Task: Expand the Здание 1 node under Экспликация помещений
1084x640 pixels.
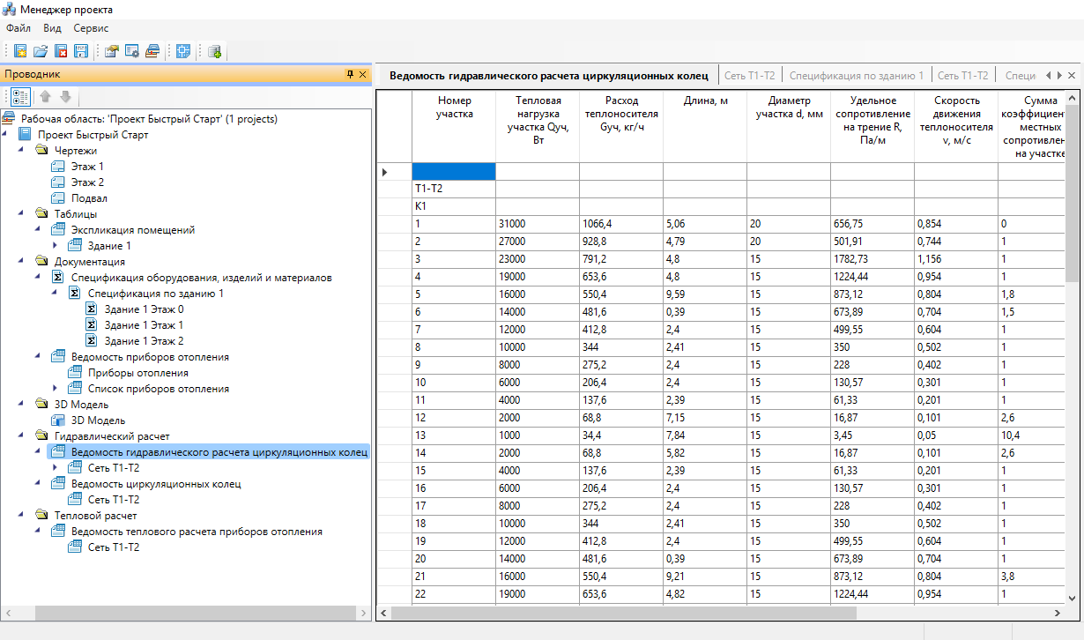Action: click(x=56, y=246)
